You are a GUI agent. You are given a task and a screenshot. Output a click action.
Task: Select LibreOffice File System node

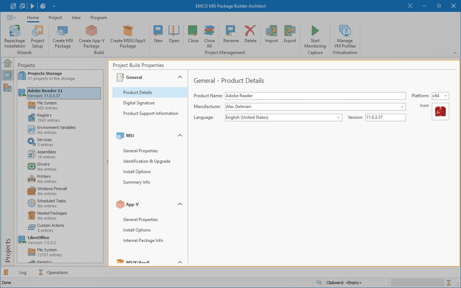click(x=45, y=252)
